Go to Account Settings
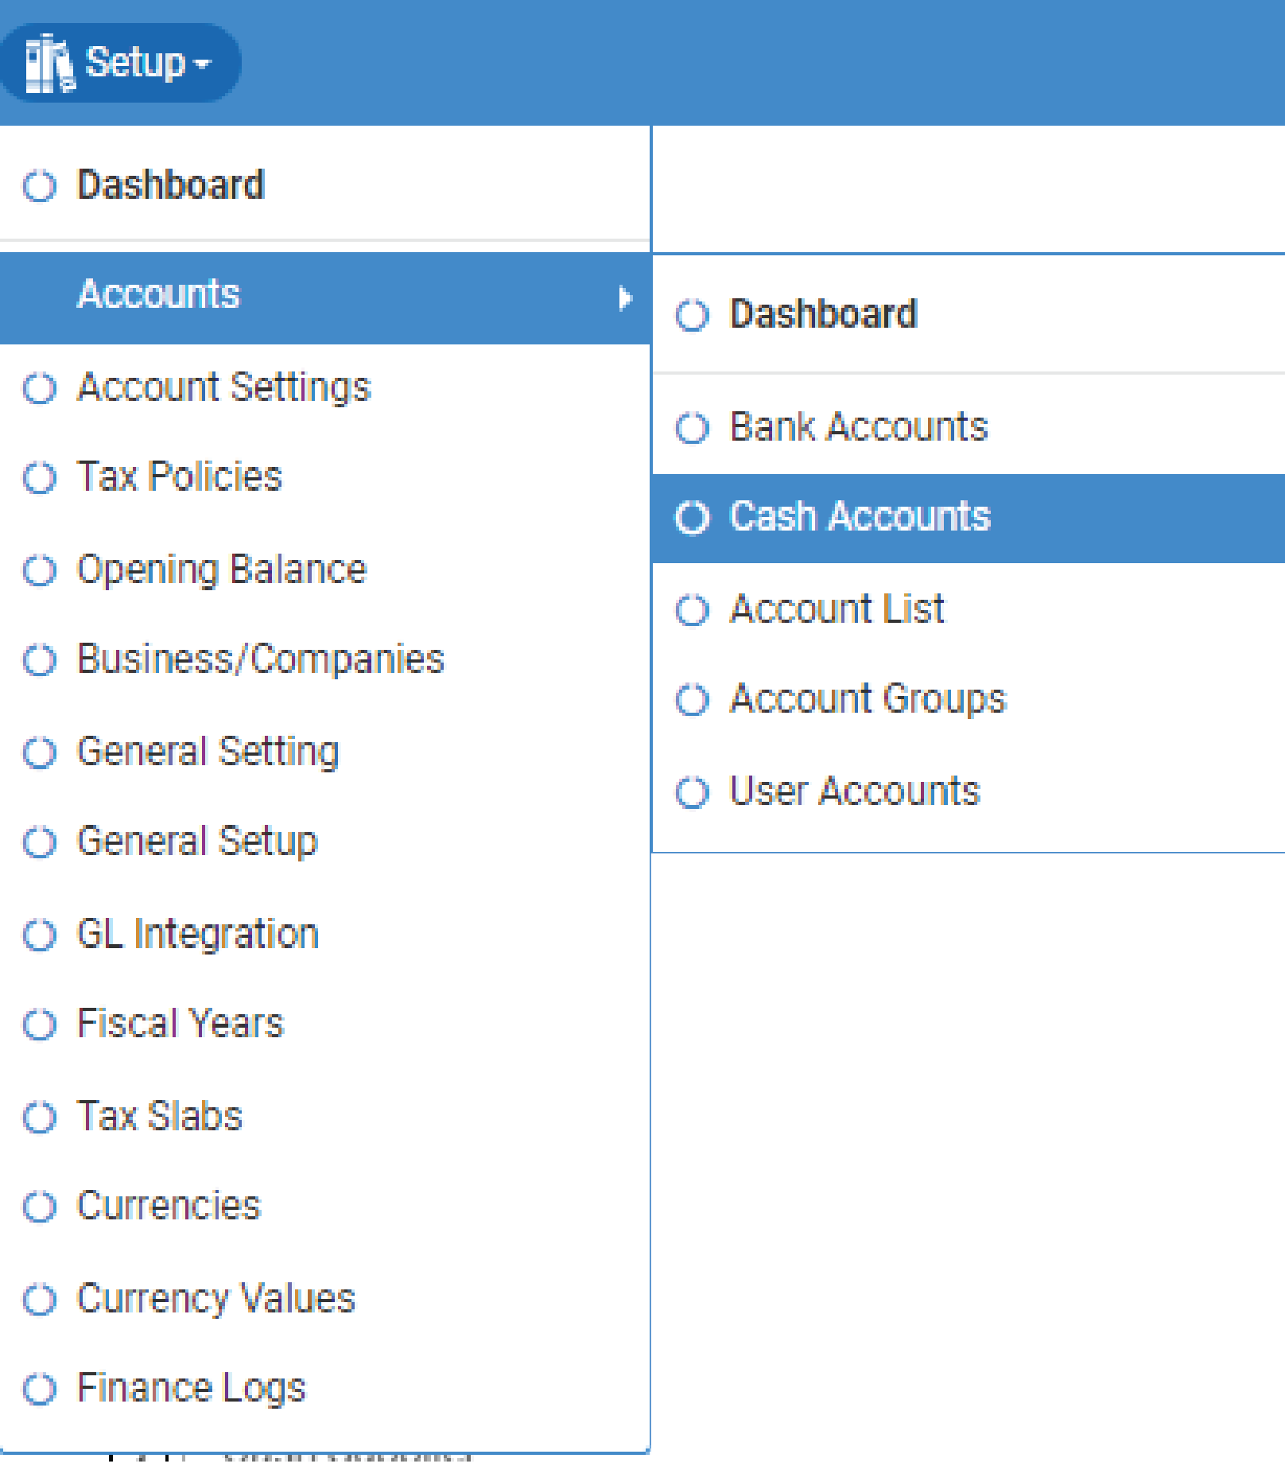 click(x=223, y=388)
